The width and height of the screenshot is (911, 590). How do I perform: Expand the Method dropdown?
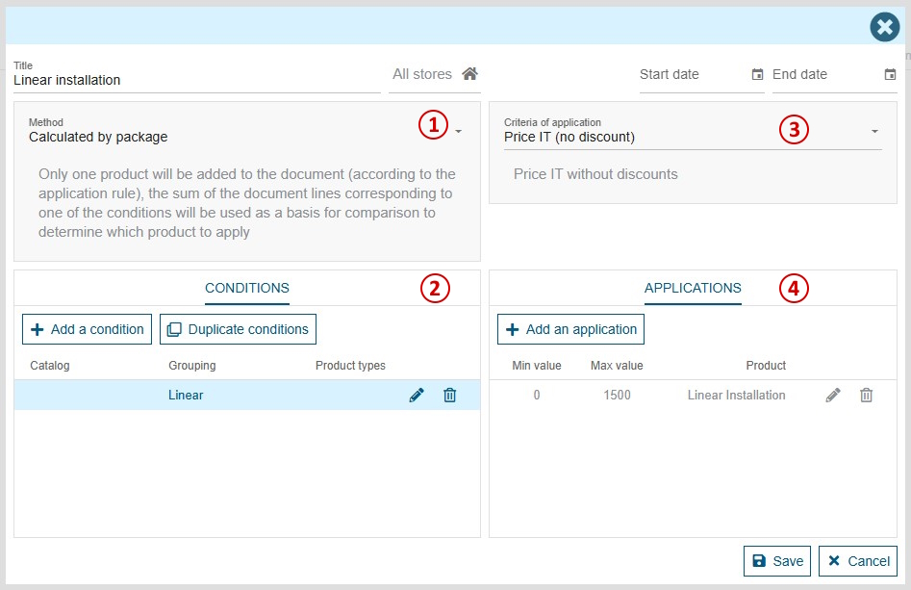[459, 131]
